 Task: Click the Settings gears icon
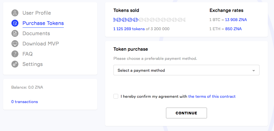[15, 64]
